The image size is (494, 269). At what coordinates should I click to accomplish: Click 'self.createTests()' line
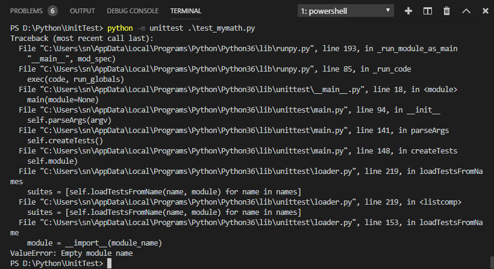(x=65, y=141)
